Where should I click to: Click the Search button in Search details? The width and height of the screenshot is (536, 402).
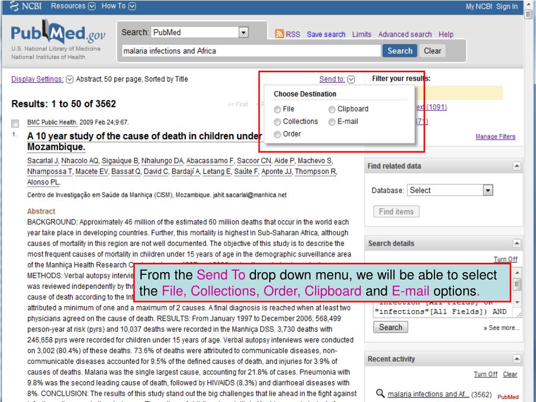click(390, 327)
